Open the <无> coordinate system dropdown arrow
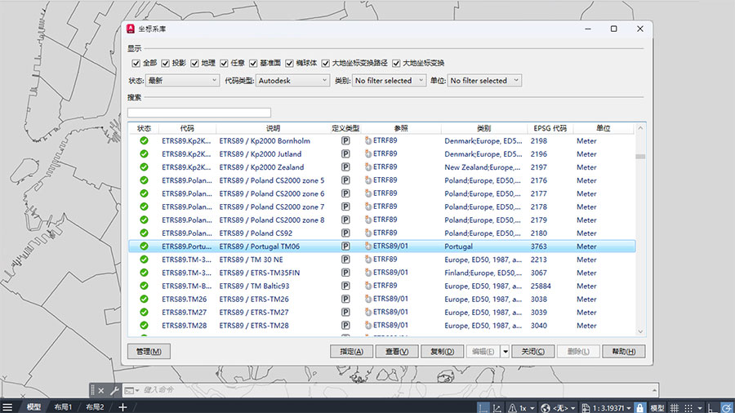 (573, 408)
